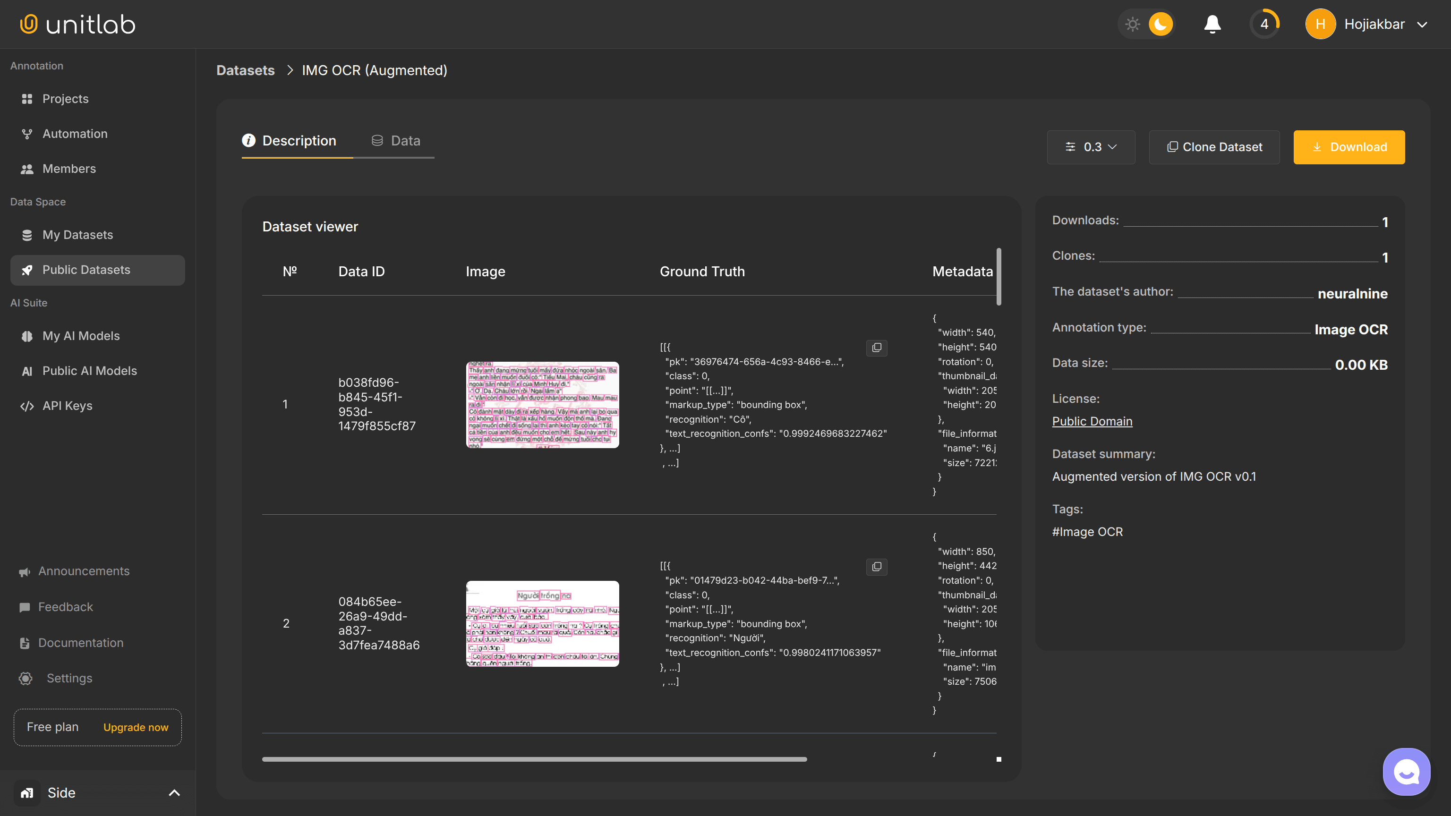Switch to dark mode

point(1161,24)
